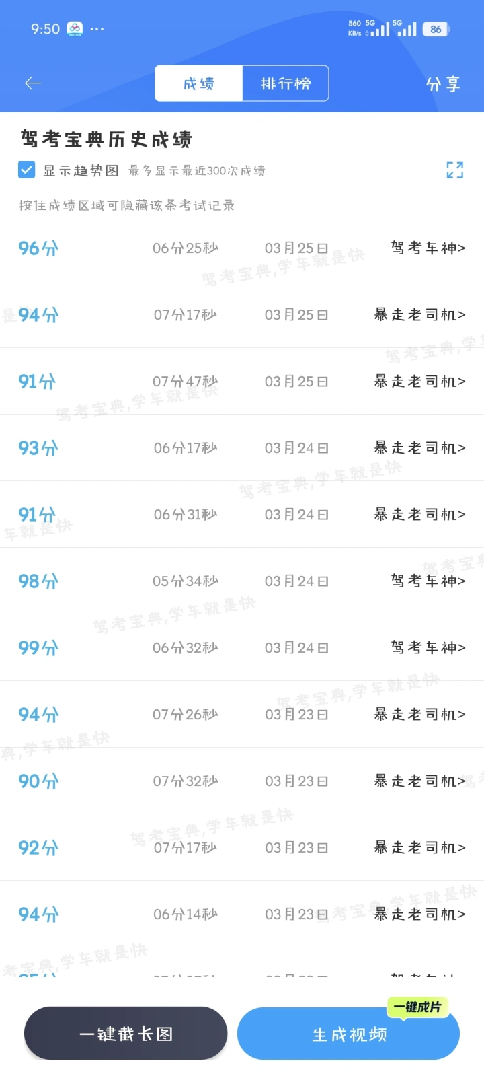Tap the 一键成片 badge

417,1007
